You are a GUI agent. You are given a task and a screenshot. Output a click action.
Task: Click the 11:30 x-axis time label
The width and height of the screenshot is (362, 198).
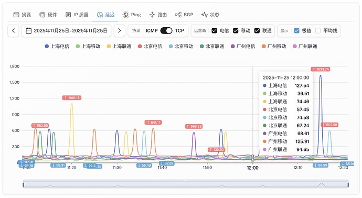pos(117,168)
